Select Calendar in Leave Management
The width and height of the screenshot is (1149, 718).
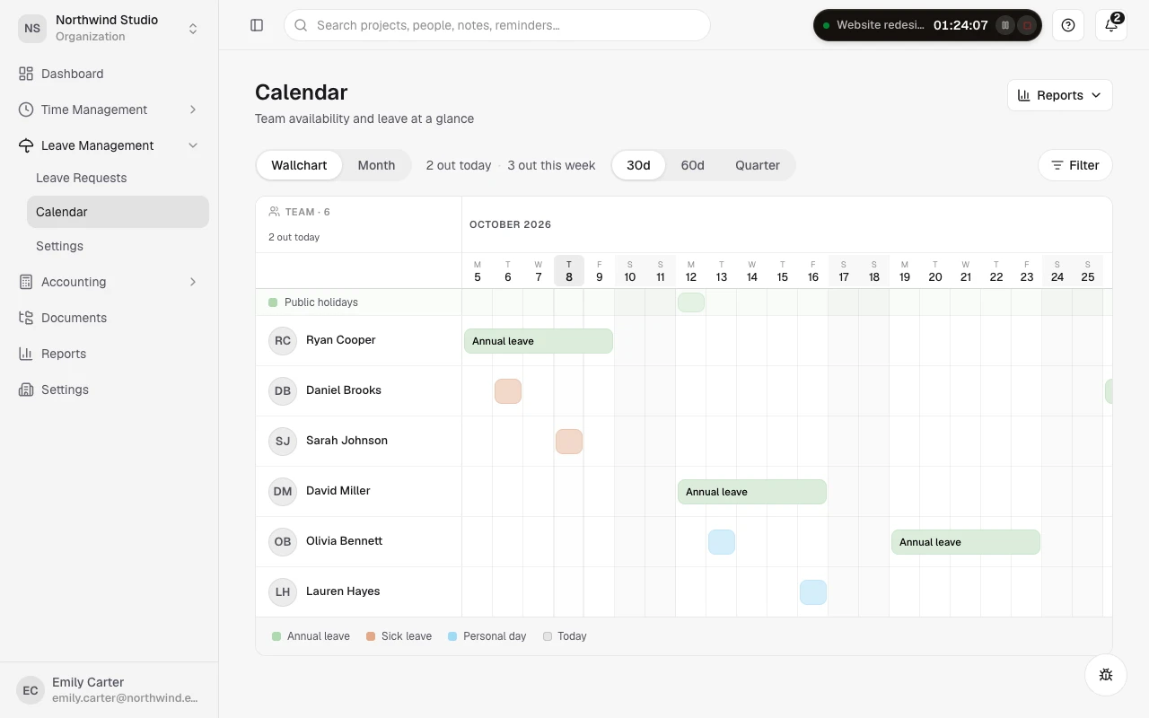tap(118, 212)
